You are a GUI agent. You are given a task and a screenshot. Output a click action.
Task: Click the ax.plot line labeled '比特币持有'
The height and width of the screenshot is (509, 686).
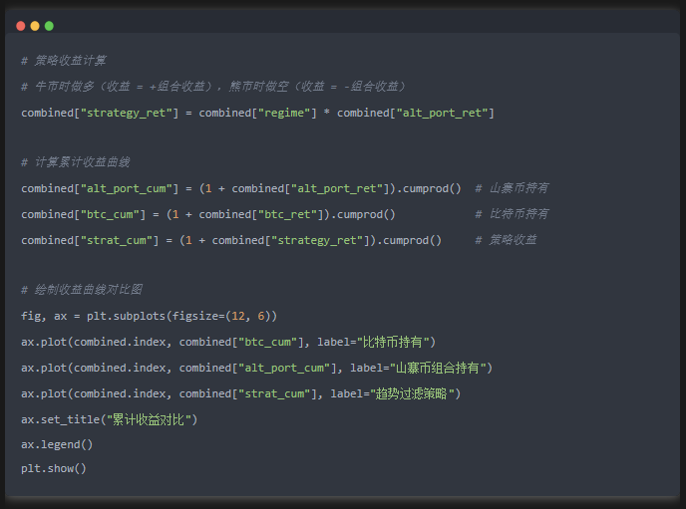click(x=228, y=342)
